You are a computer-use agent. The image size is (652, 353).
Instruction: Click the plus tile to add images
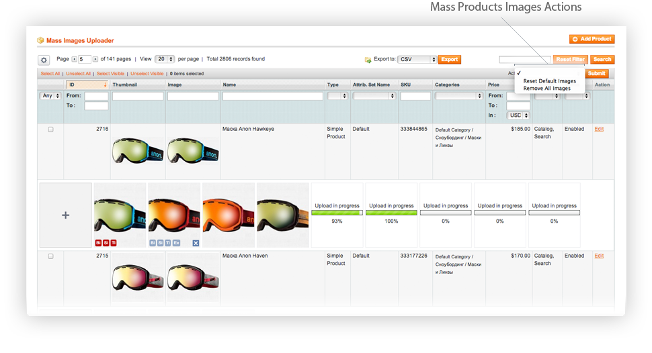[65, 215]
